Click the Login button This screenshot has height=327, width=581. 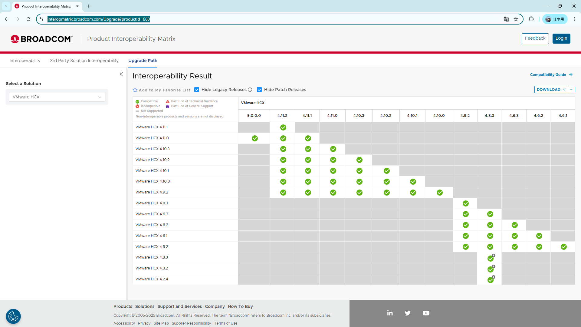point(561,38)
